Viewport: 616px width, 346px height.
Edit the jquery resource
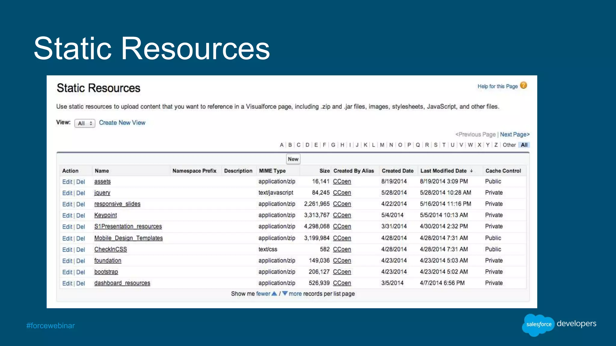click(67, 193)
